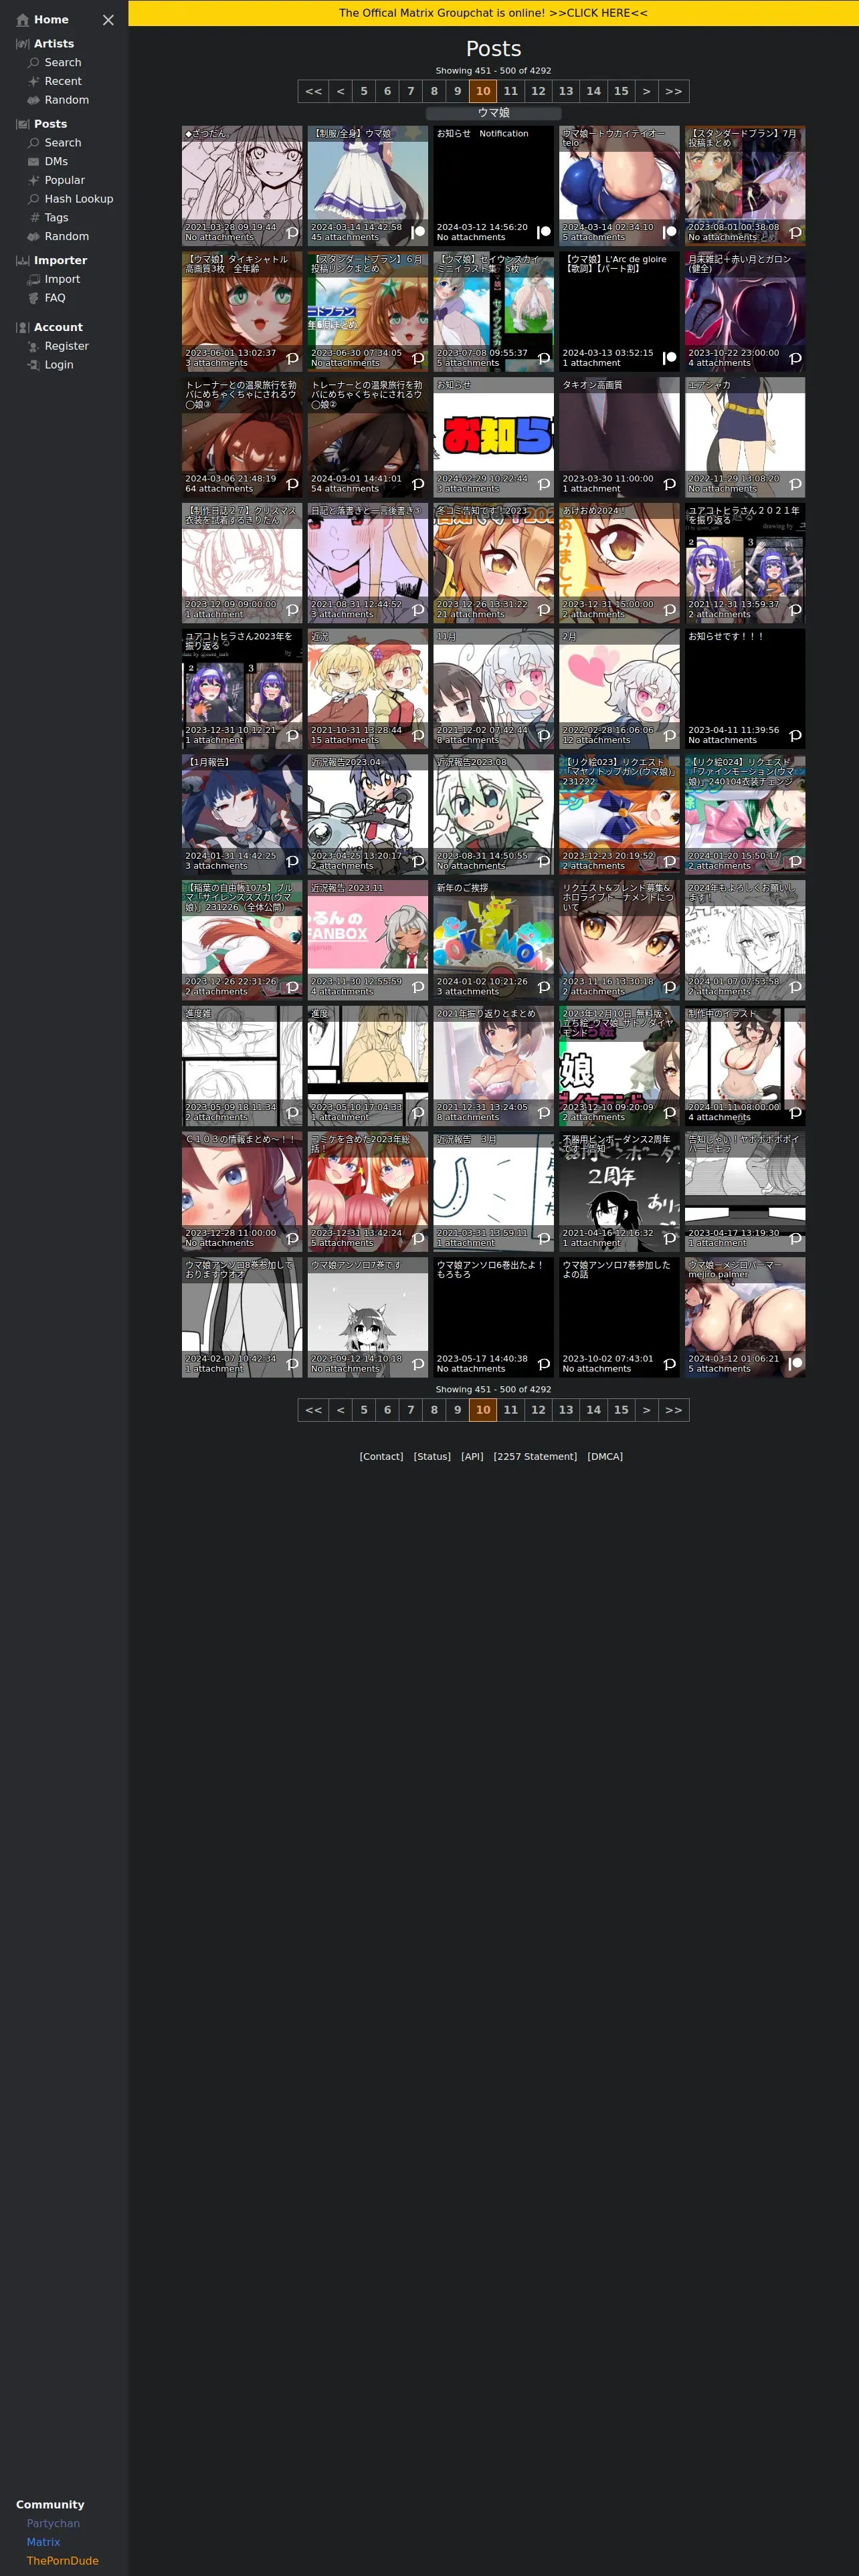Click the Importer section icon
This screenshot has height=2576, width=859.
22,261
